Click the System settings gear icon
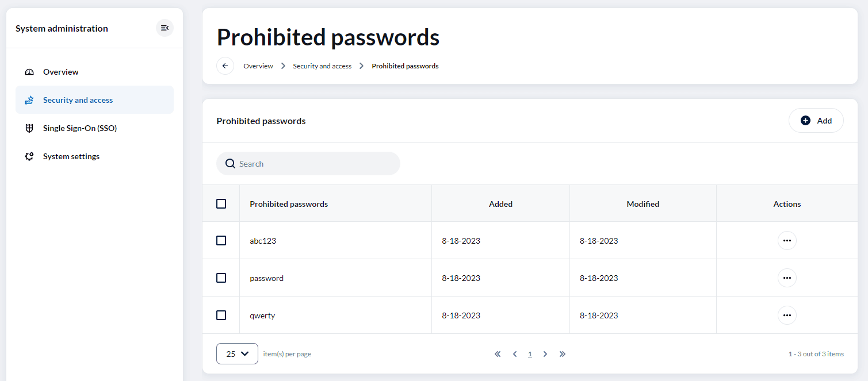This screenshot has width=868, height=381. 29,156
